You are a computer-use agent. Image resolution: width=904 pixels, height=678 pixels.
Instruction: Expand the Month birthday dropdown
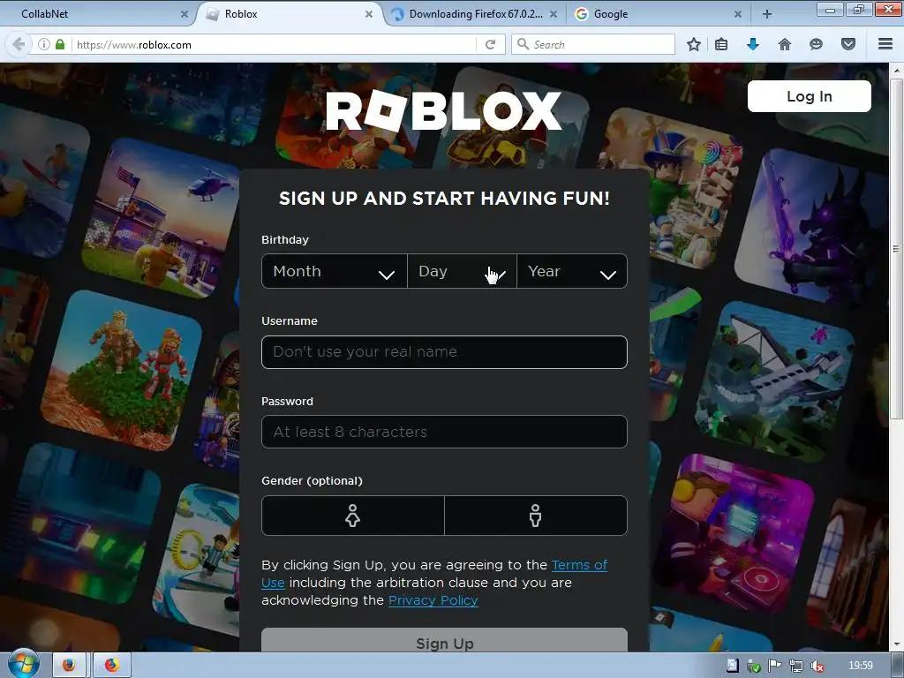[335, 271]
